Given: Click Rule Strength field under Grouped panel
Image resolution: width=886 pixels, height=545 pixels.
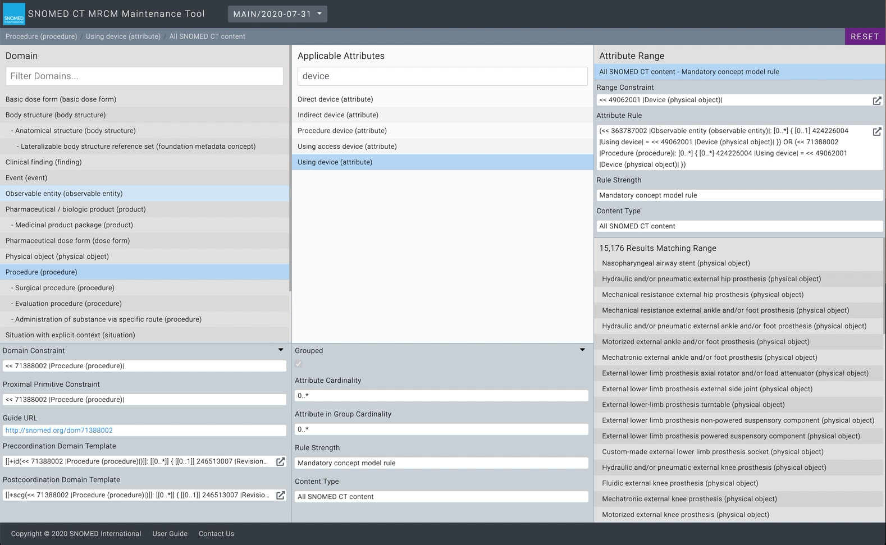Looking at the screenshot, I should click(441, 463).
